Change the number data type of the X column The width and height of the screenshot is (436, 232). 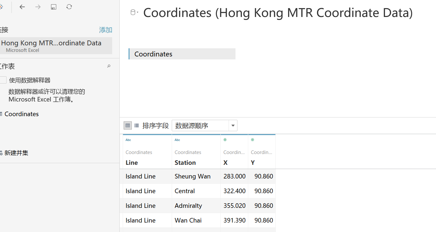pyautogui.click(x=225, y=140)
